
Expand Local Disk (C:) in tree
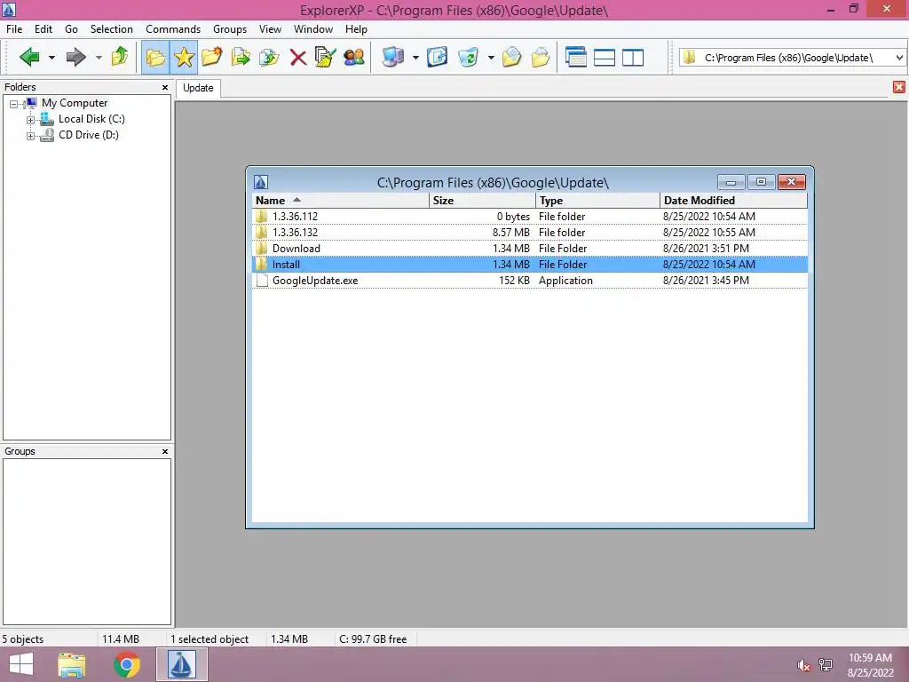tap(30, 120)
